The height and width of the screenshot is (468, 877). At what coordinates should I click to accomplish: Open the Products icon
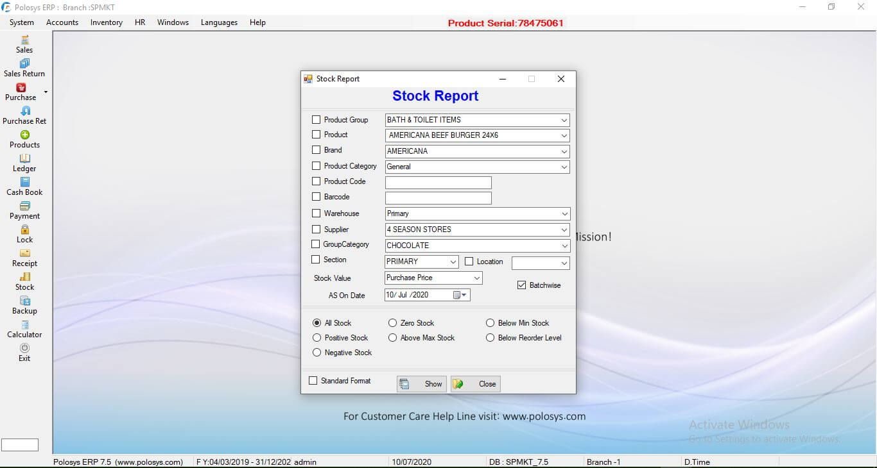pos(24,135)
